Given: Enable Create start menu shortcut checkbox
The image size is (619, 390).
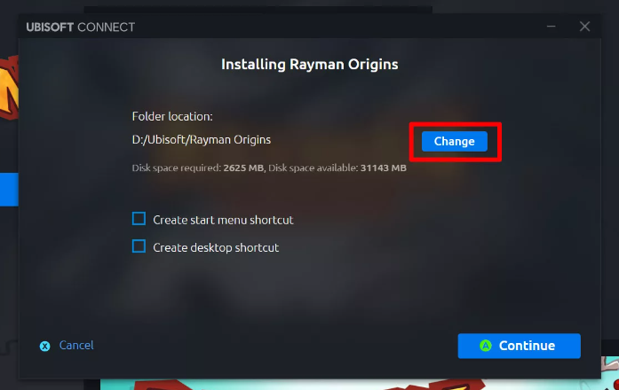Looking at the screenshot, I should [x=139, y=219].
